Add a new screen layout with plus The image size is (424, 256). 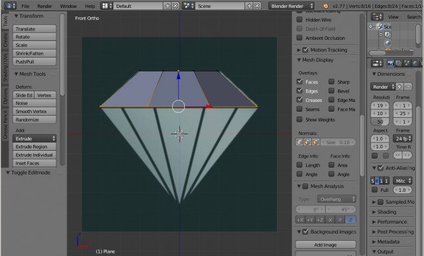[168, 6]
